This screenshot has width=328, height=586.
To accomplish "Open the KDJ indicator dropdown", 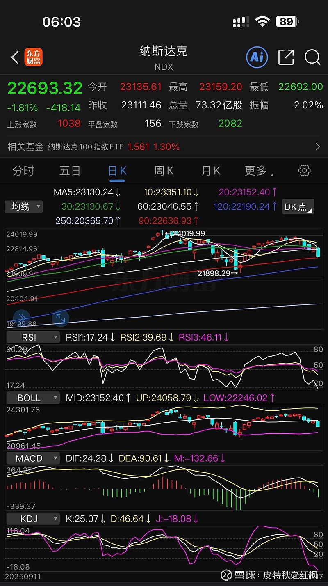I will [33, 518].
